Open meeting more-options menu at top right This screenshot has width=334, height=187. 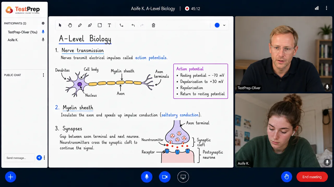pos(326,8)
